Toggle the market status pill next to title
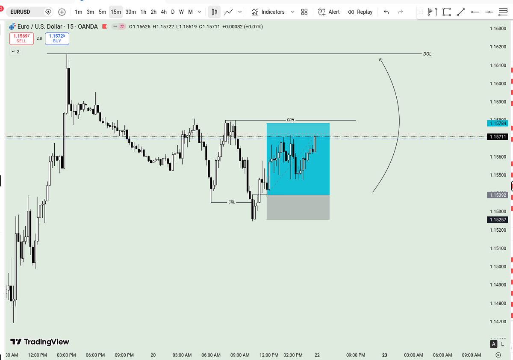This screenshot has width=513, height=360. coord(118,27)
